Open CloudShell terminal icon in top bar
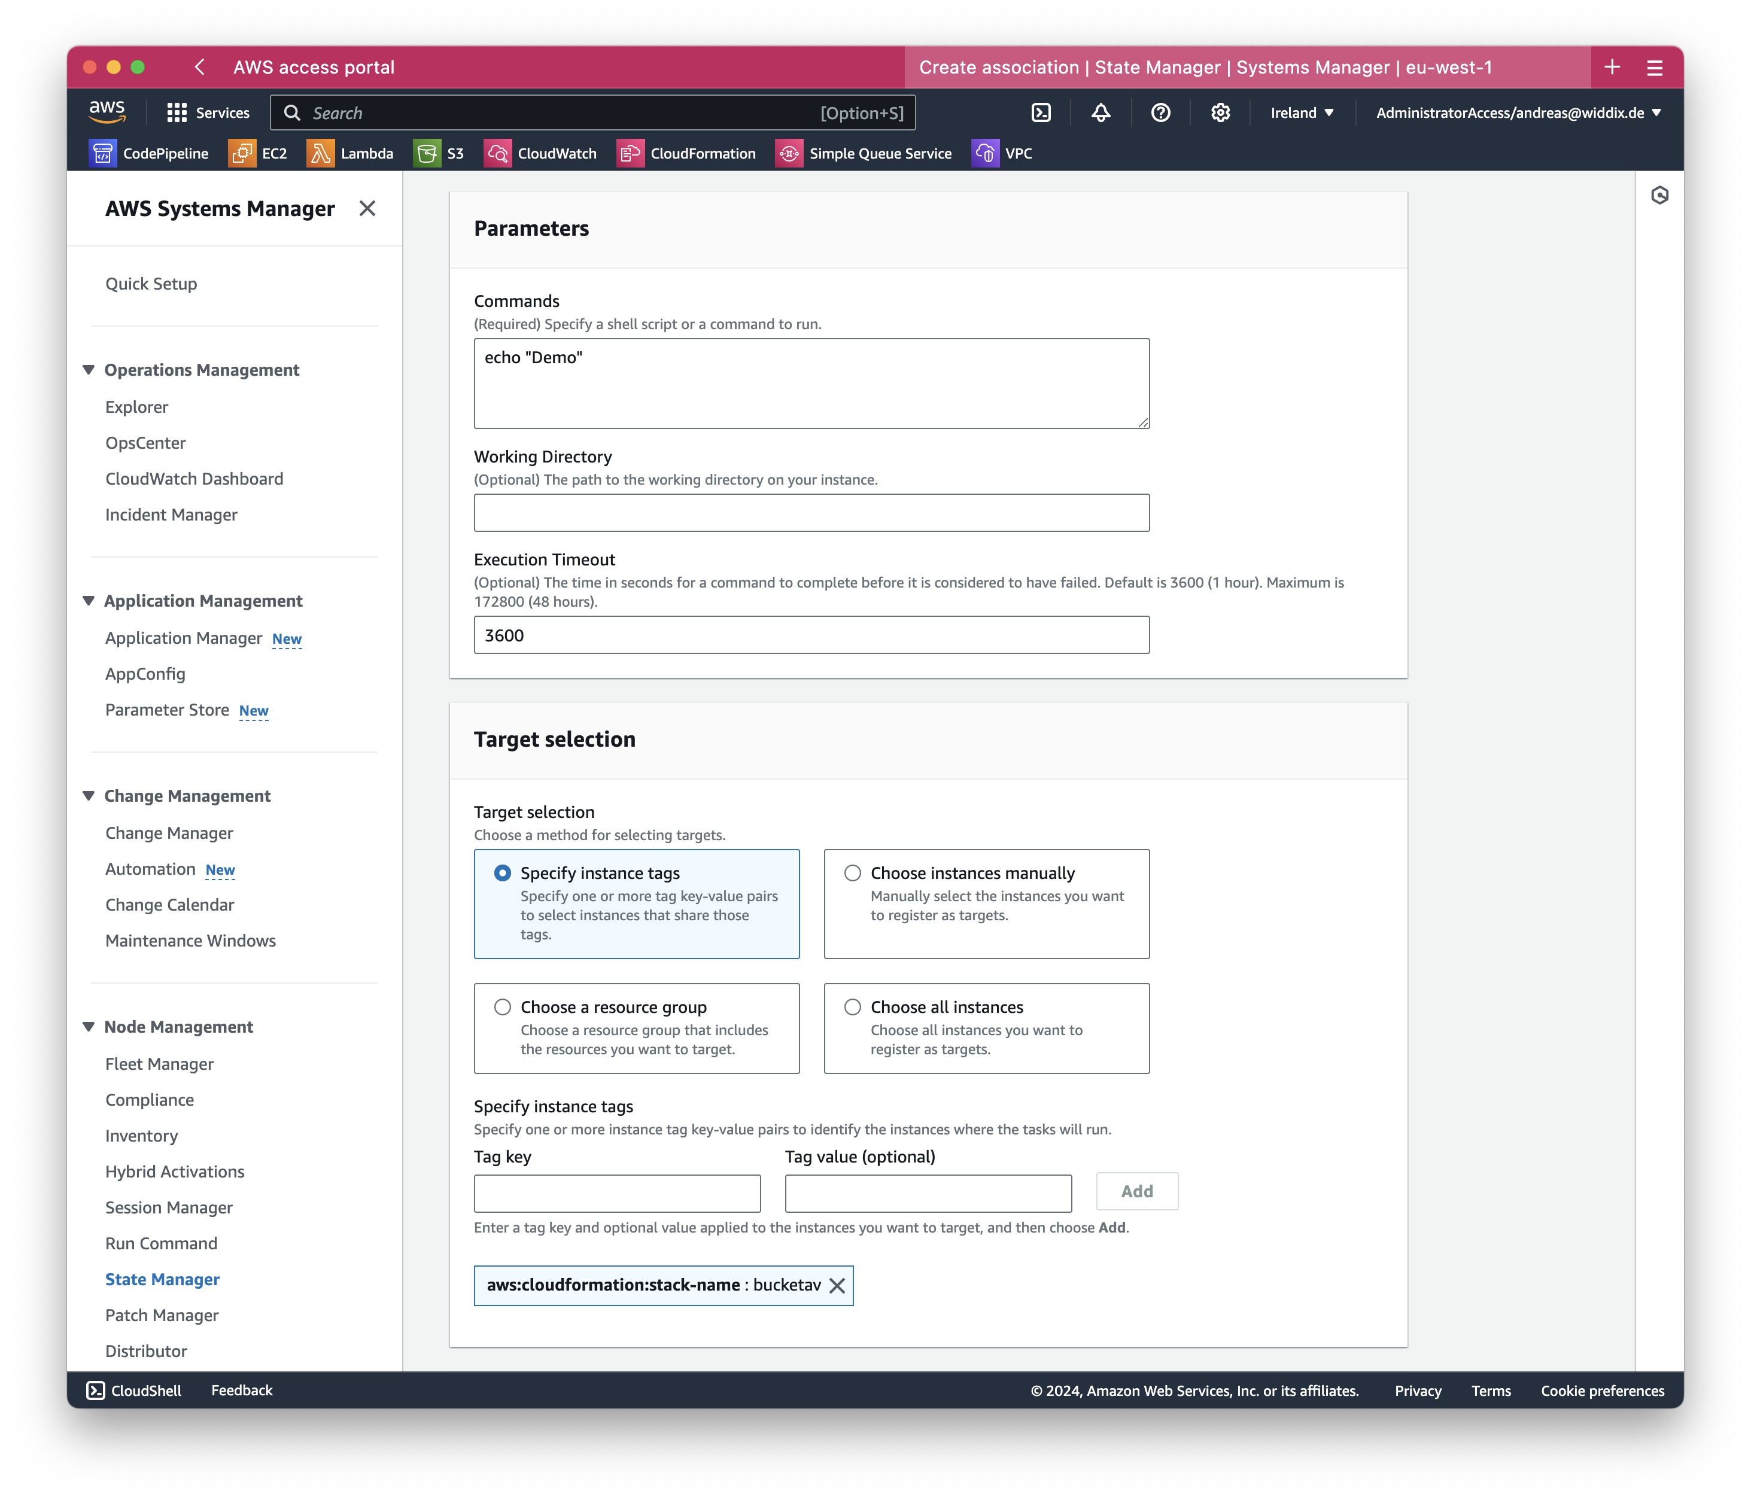1751x1497 pixels. (1041, 112)
